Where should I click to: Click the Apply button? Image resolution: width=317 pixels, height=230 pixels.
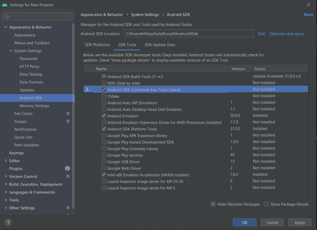click(300, 222)
